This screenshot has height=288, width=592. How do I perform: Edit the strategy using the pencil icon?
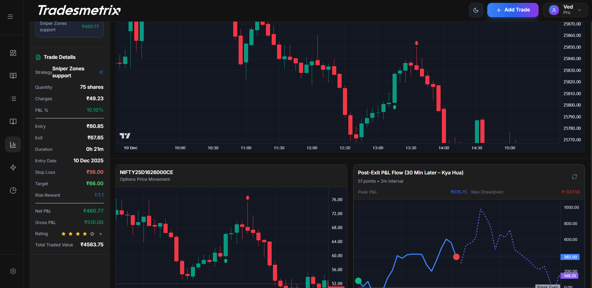pyautogui.click(x=101, y=72)
